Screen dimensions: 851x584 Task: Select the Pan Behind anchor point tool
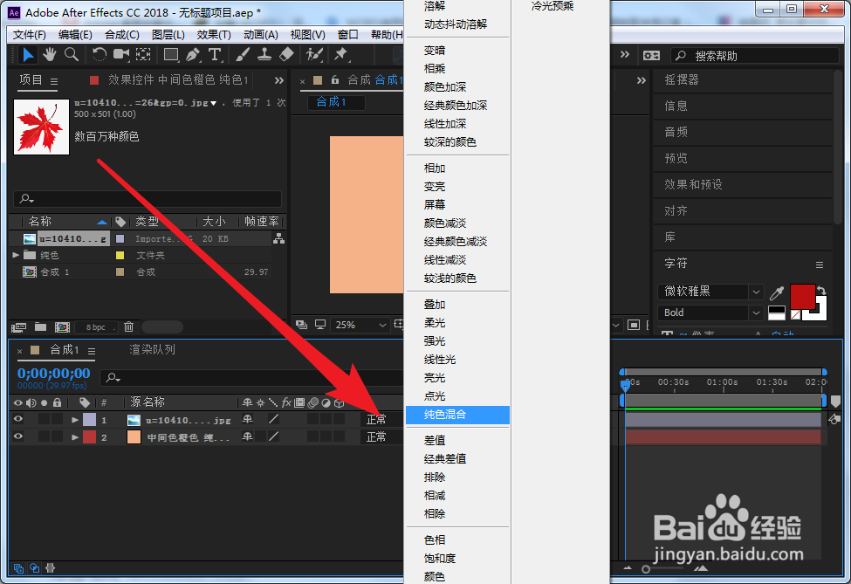tap(143, 54)
